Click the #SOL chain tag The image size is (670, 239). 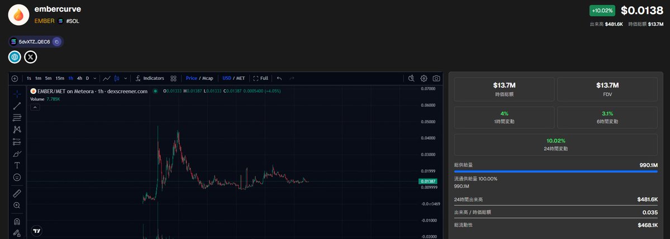click(73, 21)
